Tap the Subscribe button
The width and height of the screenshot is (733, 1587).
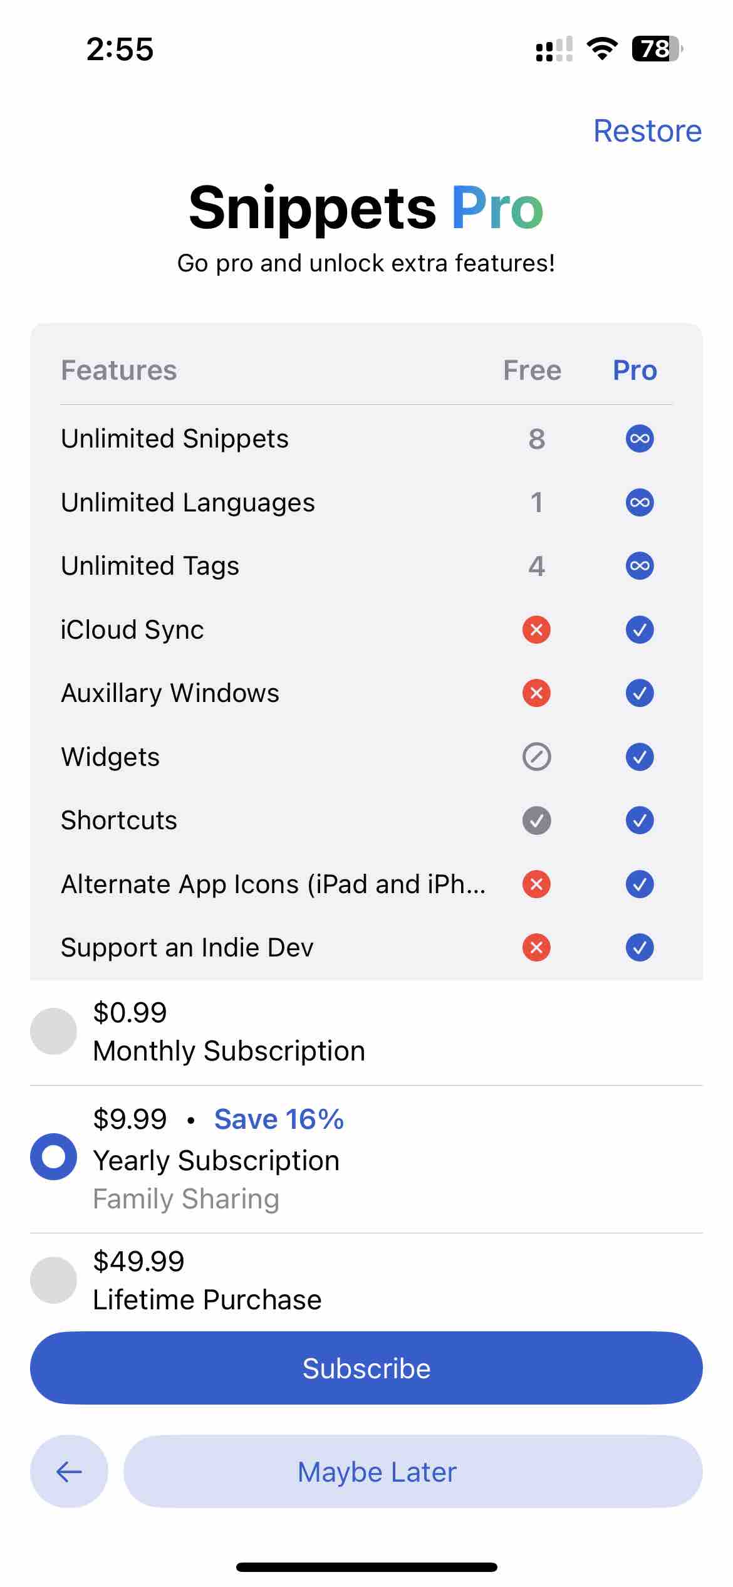tap(366, 1368)
